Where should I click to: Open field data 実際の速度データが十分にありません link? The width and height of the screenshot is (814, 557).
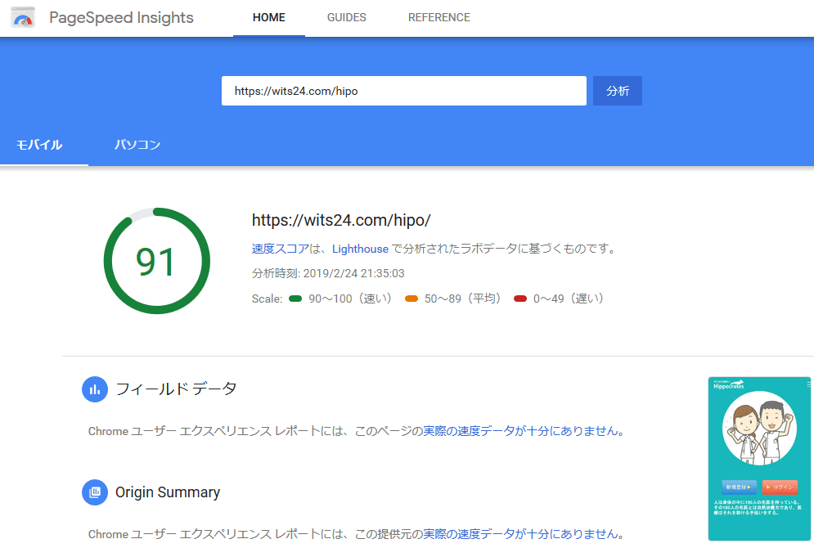(x=520, y=431)
